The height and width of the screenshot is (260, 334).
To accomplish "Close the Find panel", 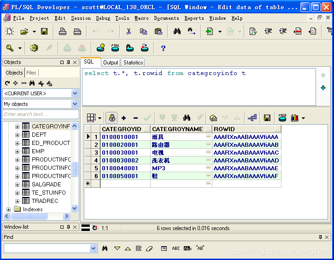I will coord(327,237).
